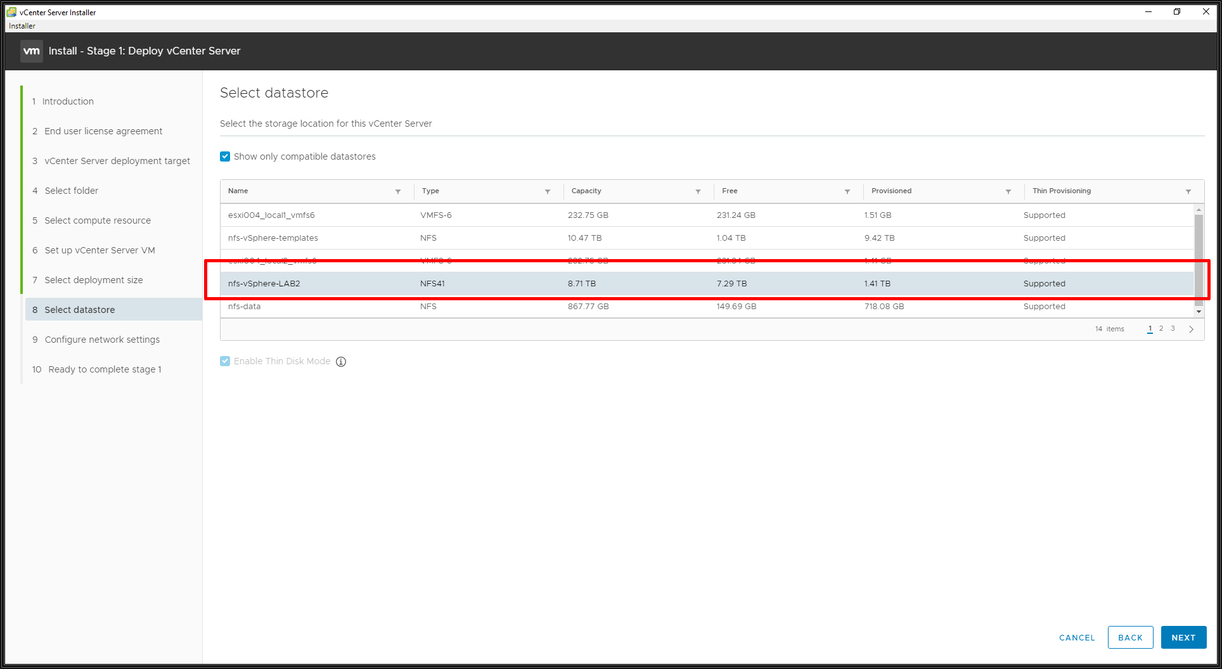1222x669 pixels.
Task: Sort the table by the Name column
Action: 238,191
